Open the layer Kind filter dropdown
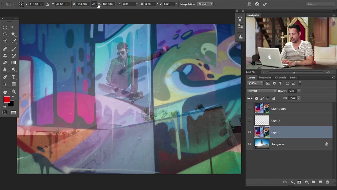 click(x=255, y=83)
